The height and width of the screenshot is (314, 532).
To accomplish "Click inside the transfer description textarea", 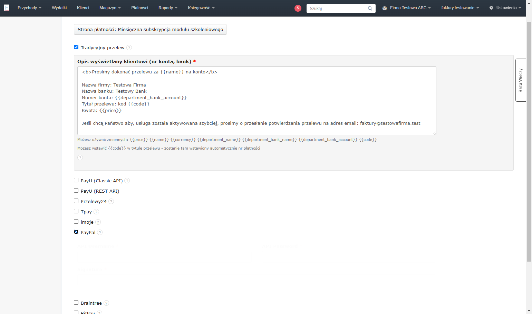I will (x=257, y=101).
